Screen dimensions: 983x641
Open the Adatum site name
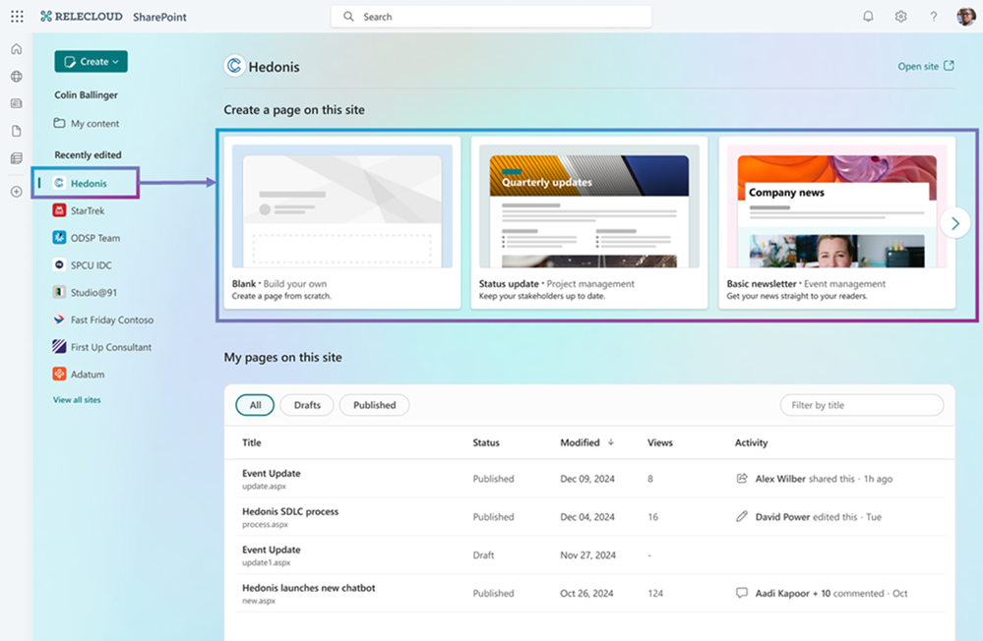tap(88, 374)
